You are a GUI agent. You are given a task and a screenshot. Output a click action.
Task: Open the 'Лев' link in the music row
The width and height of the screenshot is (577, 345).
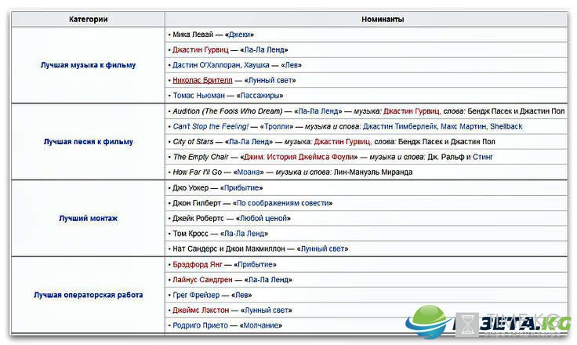click(x=292, y=65)
